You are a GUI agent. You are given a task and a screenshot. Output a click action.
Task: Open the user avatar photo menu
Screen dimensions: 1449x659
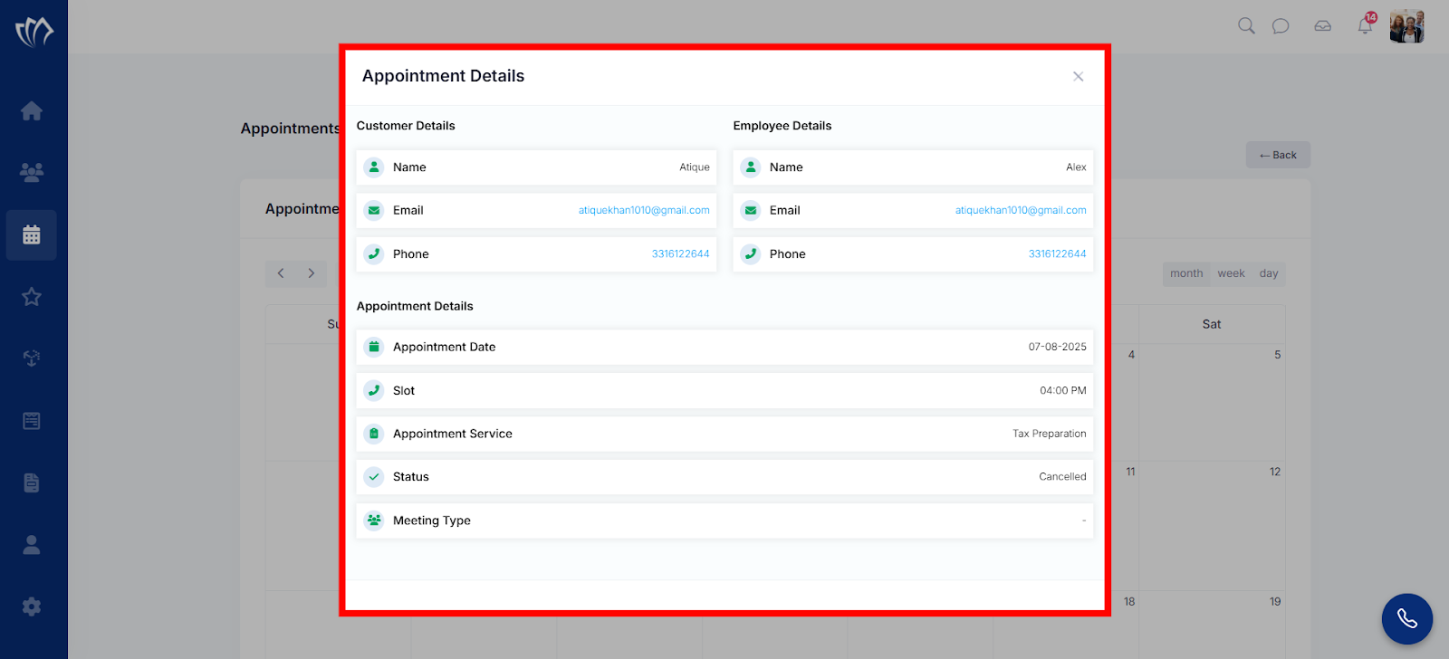coord(1407,26)
